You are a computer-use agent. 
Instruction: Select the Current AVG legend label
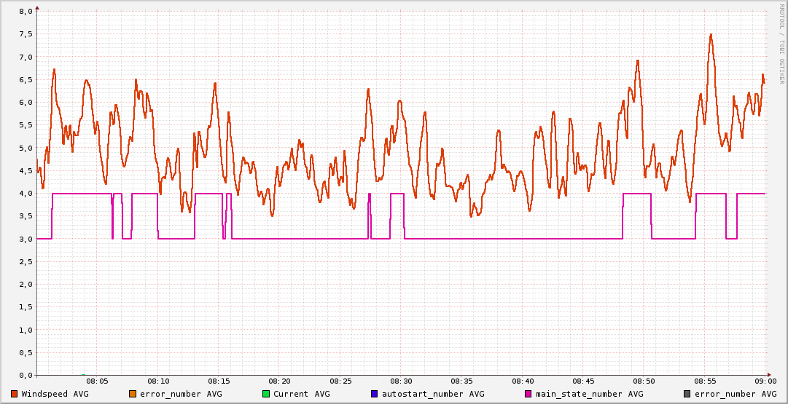[x=302, y=394]
